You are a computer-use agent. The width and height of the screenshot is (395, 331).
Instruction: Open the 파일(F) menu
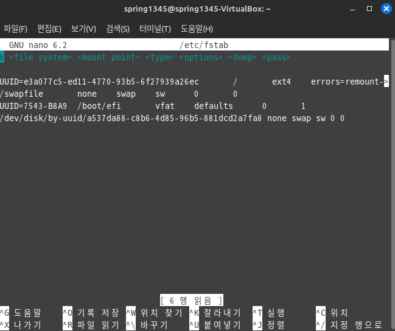coord(15,29)
